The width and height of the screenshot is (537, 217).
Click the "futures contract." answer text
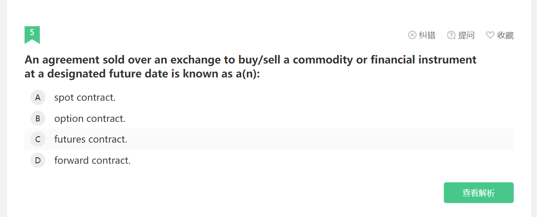pyautogui.click(x=91, y=139)
